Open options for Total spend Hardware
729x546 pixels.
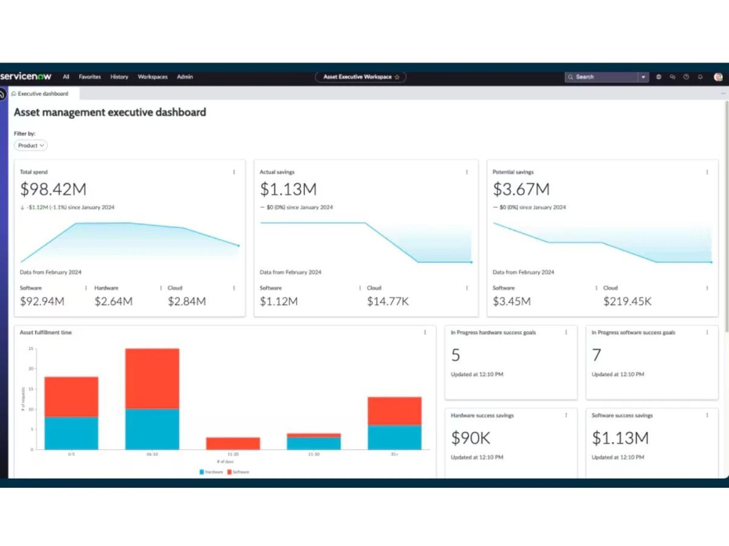tap(160, 288)
